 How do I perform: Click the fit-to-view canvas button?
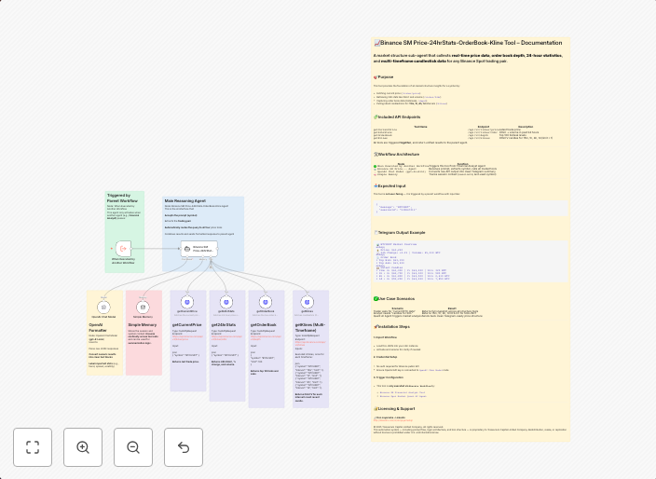[x=33, y=447]
